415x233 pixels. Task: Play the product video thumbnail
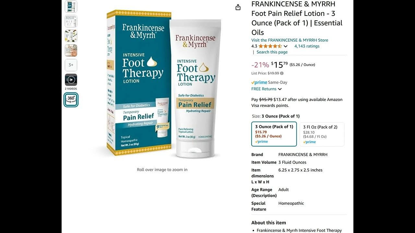coord(71,80)
